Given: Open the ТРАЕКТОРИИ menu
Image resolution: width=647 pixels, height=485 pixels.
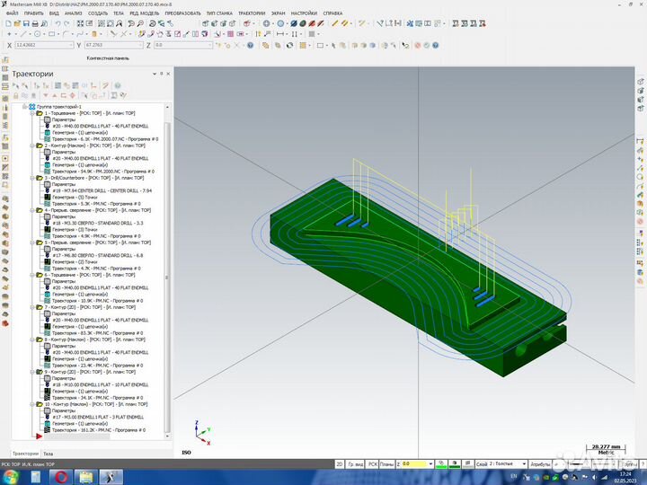Looking at the screenshot, I should click(x=252, y=13).
